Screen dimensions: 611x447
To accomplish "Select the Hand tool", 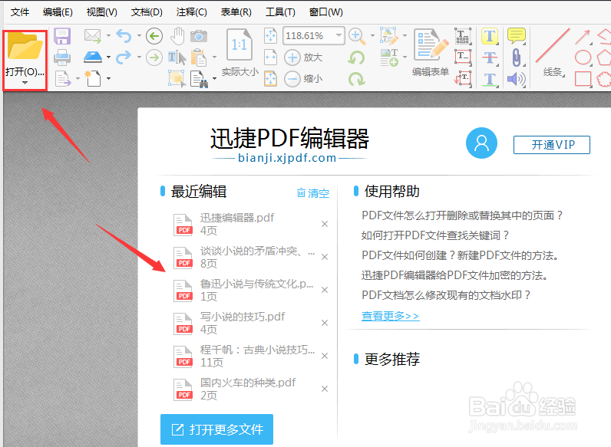I will [177, 36].
